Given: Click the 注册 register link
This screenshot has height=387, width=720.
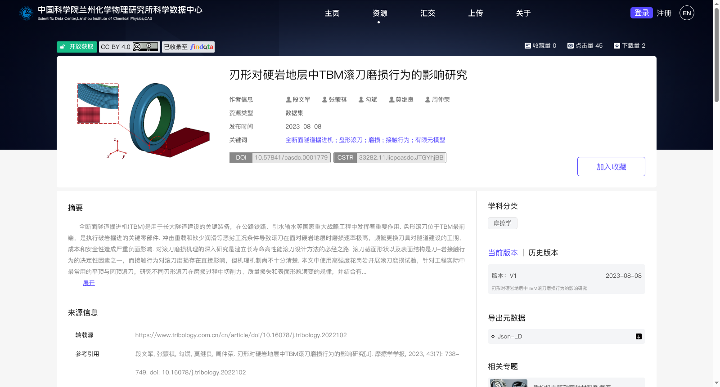Looking at the screenshot, I should [x=664, y=13].
